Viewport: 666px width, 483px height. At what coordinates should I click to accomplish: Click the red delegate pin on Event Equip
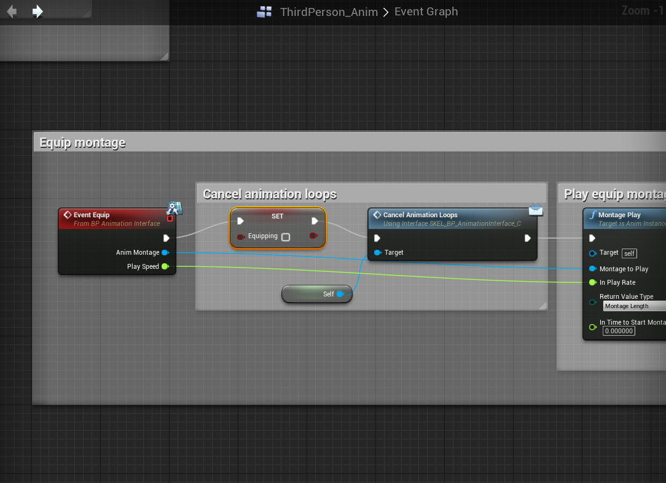(x=170, y=218)
